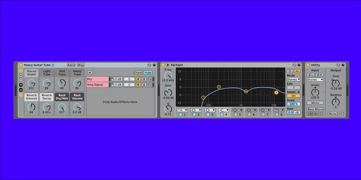Hot-swap the Amp Signal chain

149,85
